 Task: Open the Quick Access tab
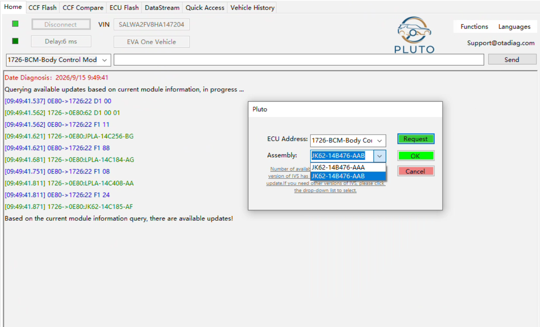pyautogui.click(x=205, y=8)
